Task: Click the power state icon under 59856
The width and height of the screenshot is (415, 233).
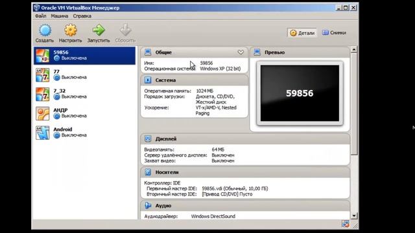Action: point(56,58)
